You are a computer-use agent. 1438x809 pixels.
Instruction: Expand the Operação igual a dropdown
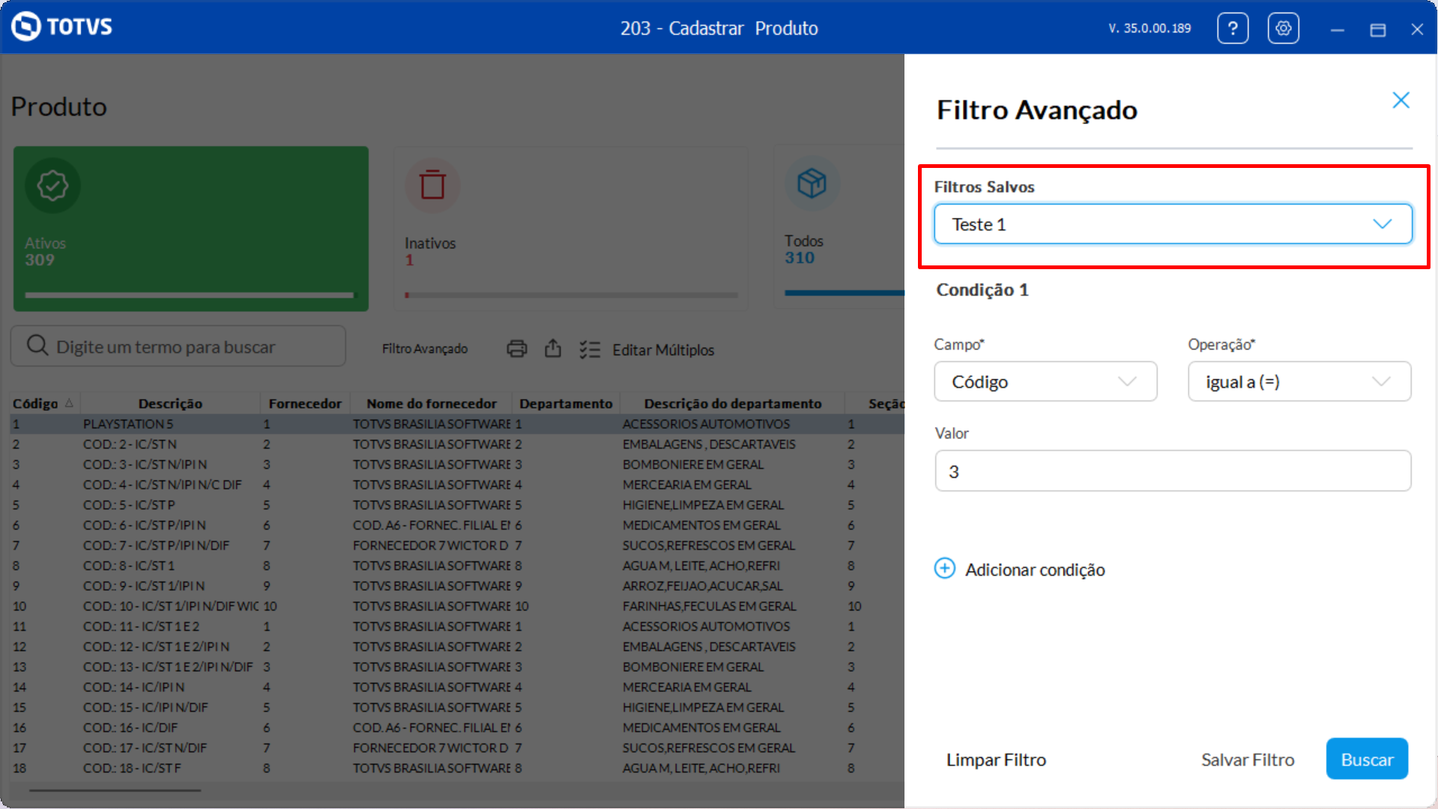click(x=1299, y=382)
